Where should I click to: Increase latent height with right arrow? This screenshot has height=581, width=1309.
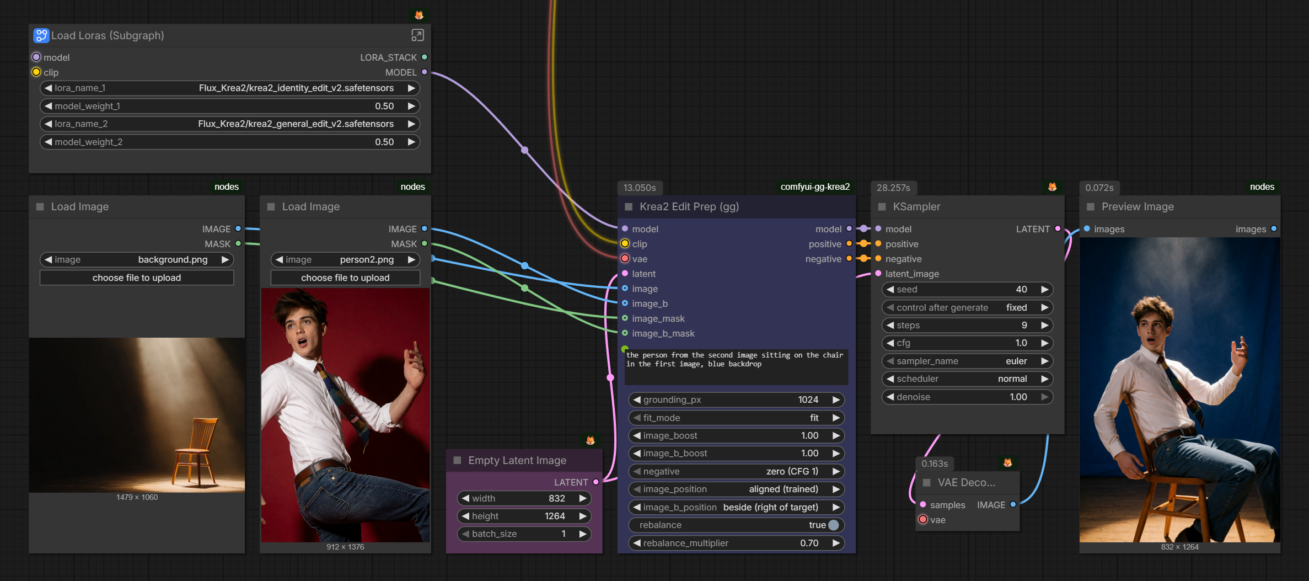click(x=583, y=516)
